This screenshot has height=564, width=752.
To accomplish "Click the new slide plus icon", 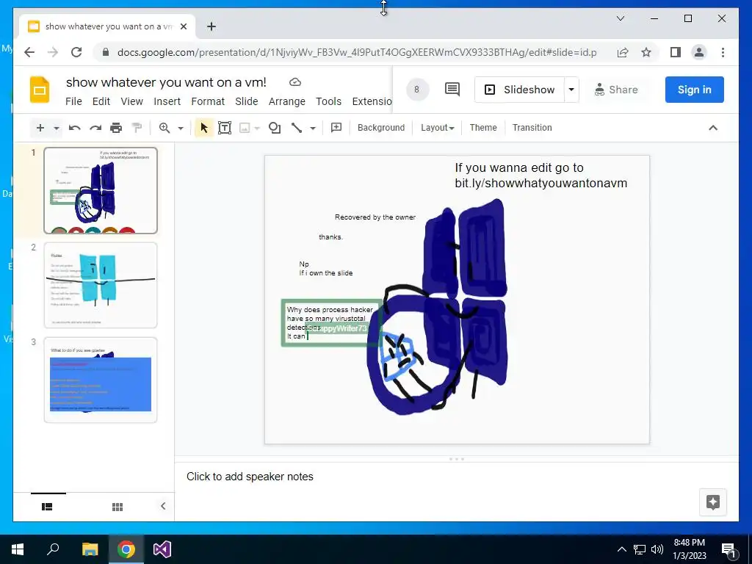I will click(x=40, y=128).
